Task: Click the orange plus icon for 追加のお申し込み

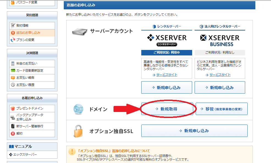Action: [x=13, y=33]
